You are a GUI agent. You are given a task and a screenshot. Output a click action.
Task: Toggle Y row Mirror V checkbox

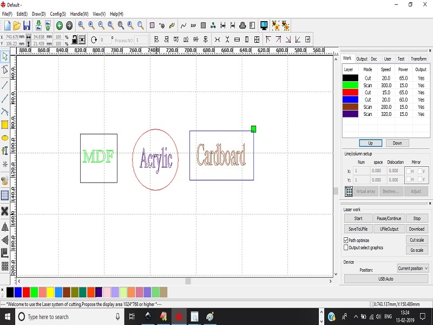coord(420,179)
